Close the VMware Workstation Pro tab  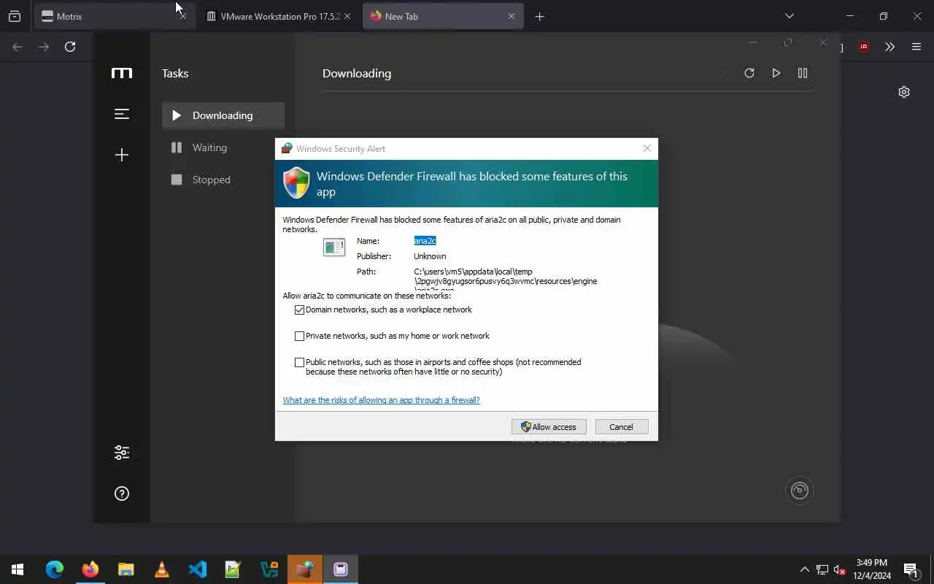click(347, 16)
